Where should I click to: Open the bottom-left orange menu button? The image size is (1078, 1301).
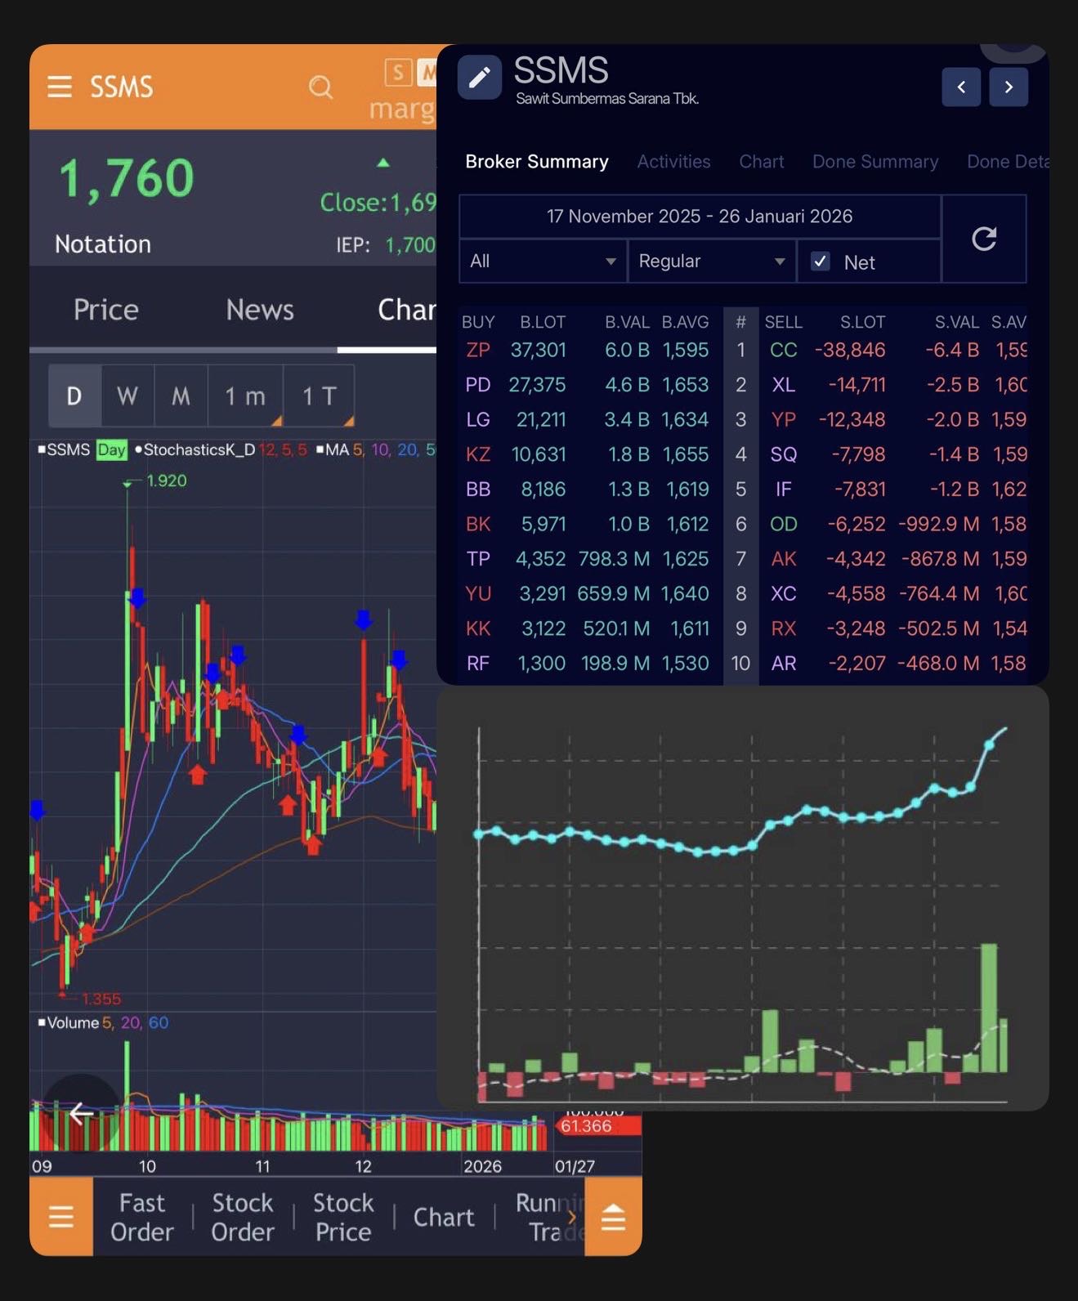(x=61, y=1217)
